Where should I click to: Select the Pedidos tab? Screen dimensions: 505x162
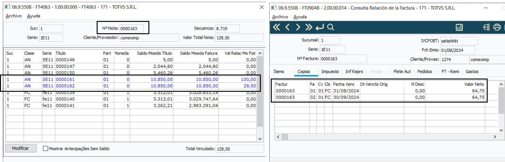pos(424,71)
